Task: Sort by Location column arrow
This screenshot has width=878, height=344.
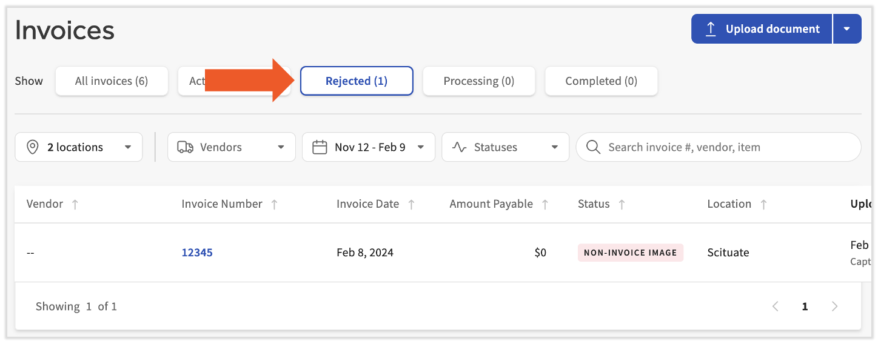Action: pos(763,205)
